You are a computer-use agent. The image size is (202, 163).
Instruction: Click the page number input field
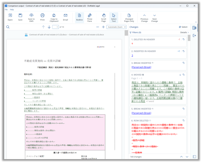coord(55,27)
